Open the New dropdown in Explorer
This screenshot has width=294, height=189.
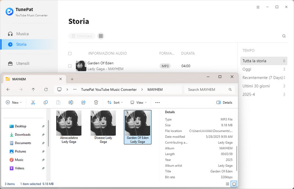click(14, 103)
